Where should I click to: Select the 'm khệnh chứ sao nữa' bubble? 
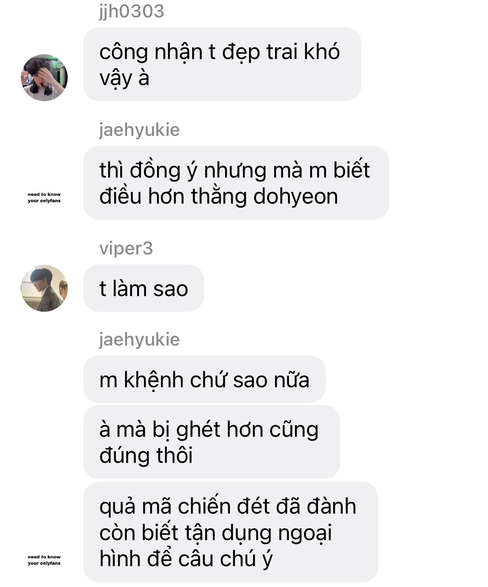click(x=204, y=379)
